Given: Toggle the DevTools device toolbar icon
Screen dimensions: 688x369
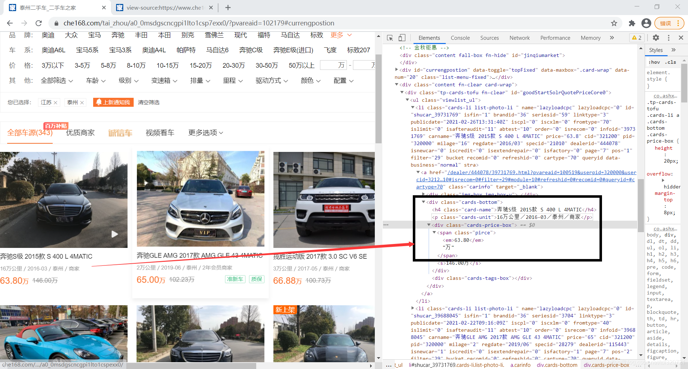Looking at the screenshot, I should pos(402,38).
